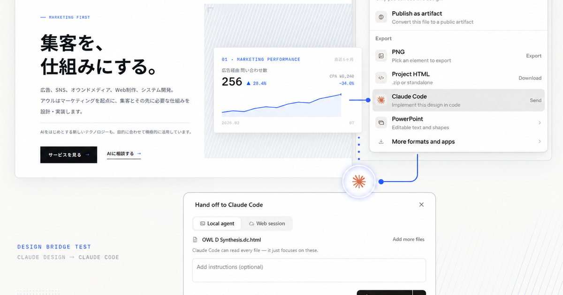Click the CPA ¥8,240 value
Image resolution: width=563 pixels, height=295 pixels.
342,76
